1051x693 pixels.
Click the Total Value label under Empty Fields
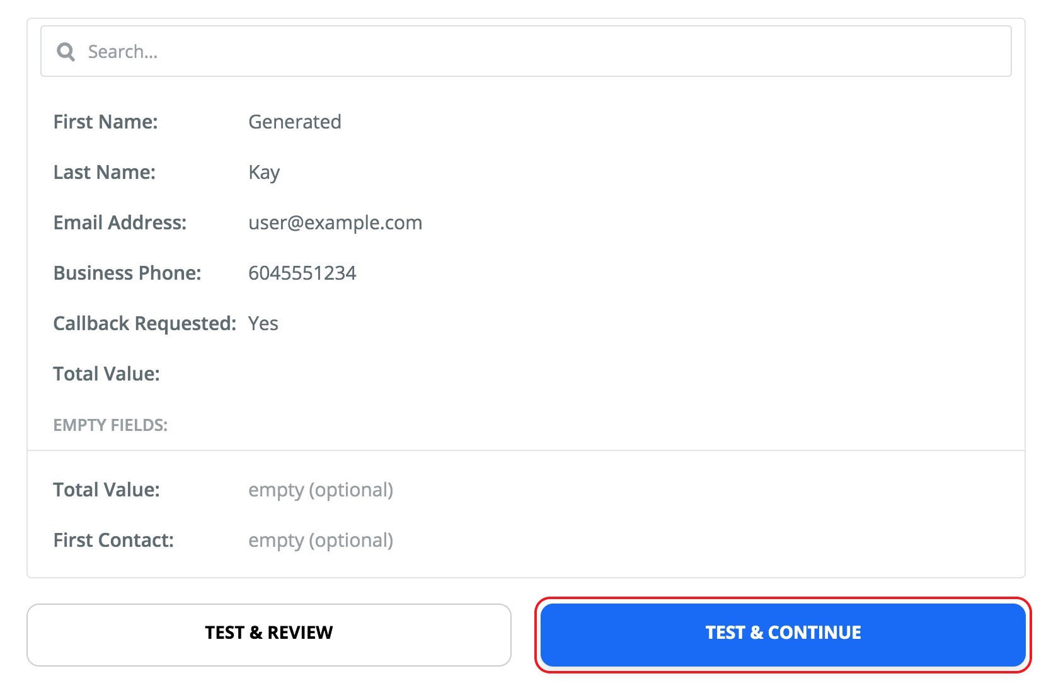tap(106, 490)
